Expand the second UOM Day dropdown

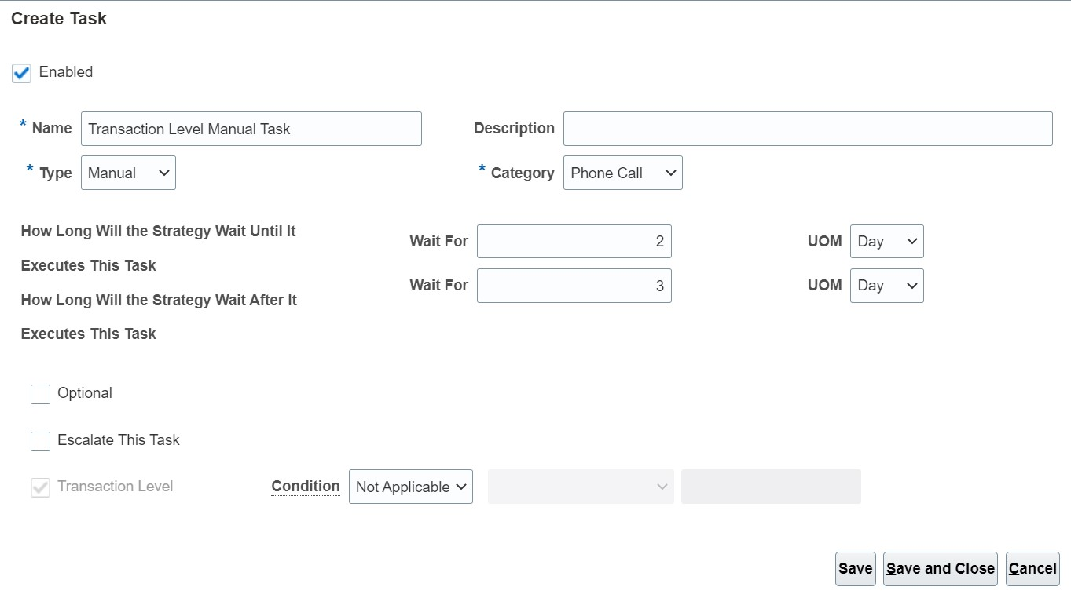coord(886,286)
